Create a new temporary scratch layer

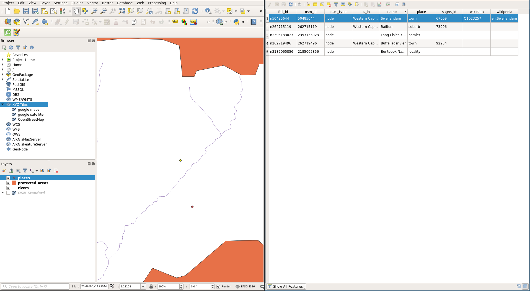tap(45, 22)
